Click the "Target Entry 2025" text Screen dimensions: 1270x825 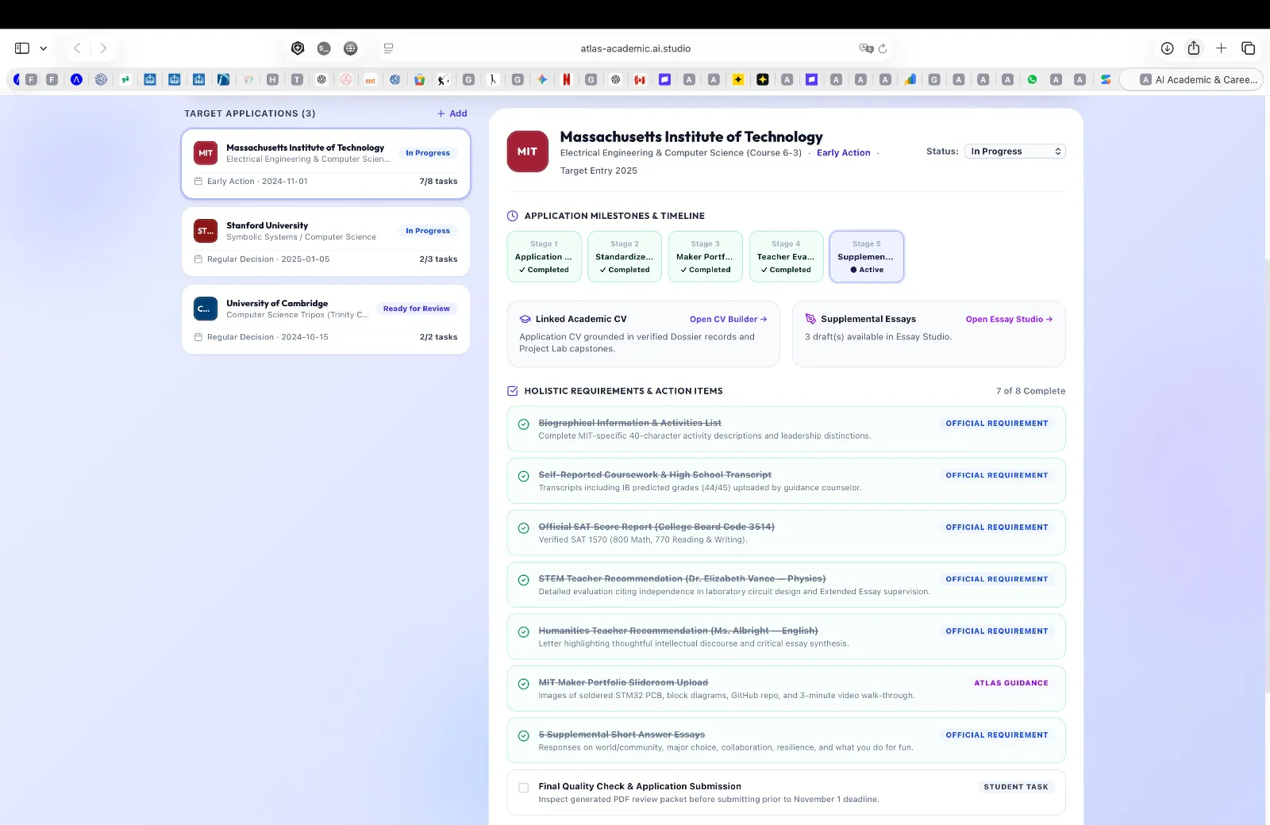598,171
